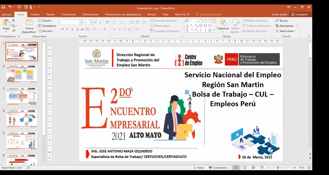Open the Diseño layout dropdown

[x=45, y=21]
